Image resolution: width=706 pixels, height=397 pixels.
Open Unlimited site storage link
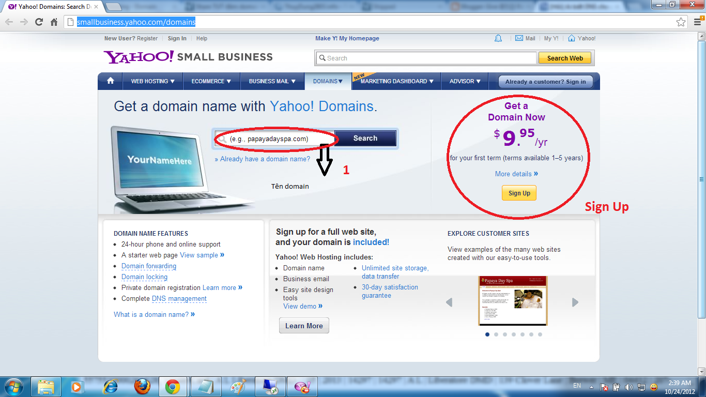click(x=395, y=272)
